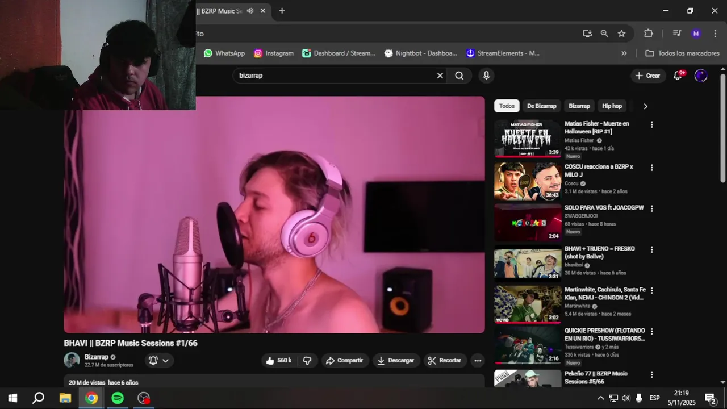This screenshot has width=727, height=409.
Task: Click the BHAVI video player
Action: (x=274, y=215)
